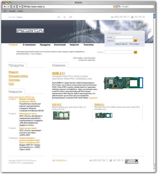158x174 pixels.
Task: Open the Системы link
Action: [14, 80]
